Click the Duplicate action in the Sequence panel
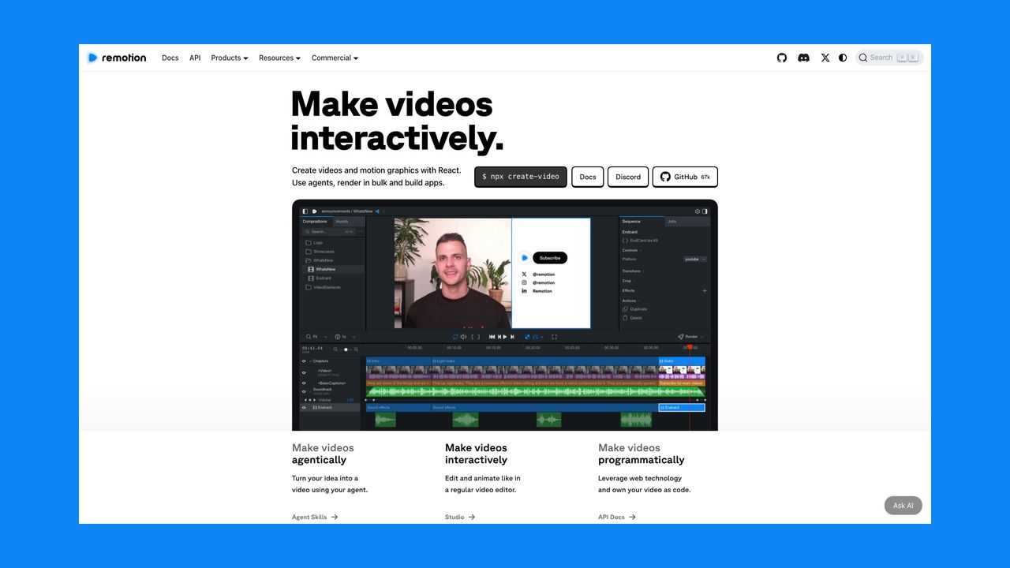This screenshot has height=568, width=1010. pos(634,309)
